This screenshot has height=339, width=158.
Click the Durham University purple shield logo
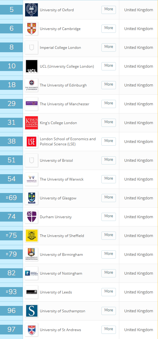coord(31,217)
